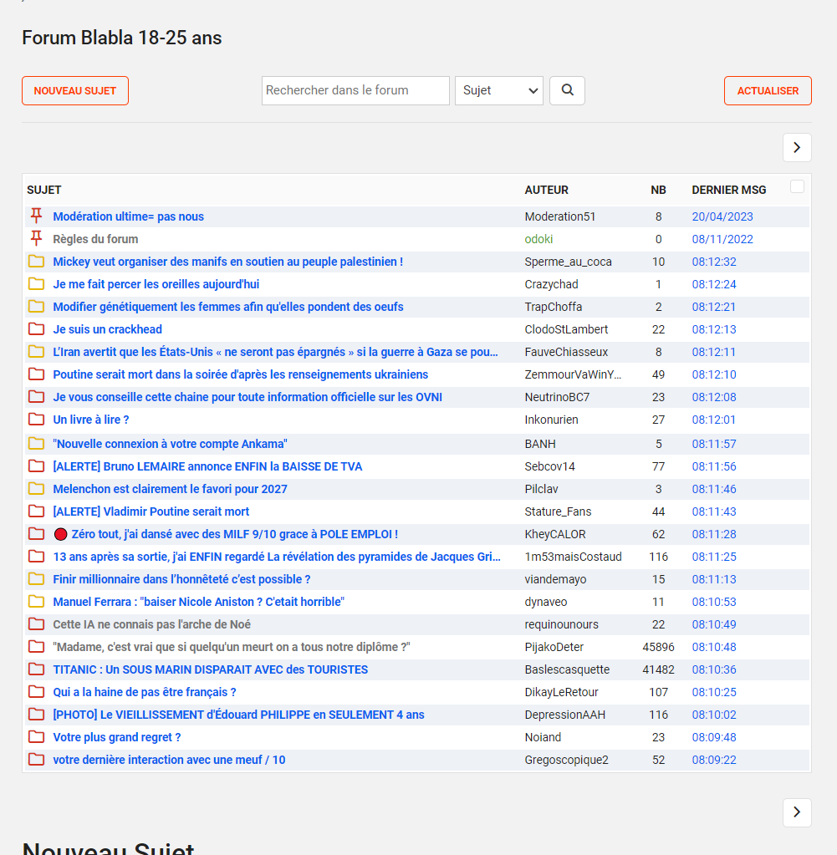The image size is (837, 855).
Task: Click red folder icon beside Votre plus grand regret
Action: (36, 737)
